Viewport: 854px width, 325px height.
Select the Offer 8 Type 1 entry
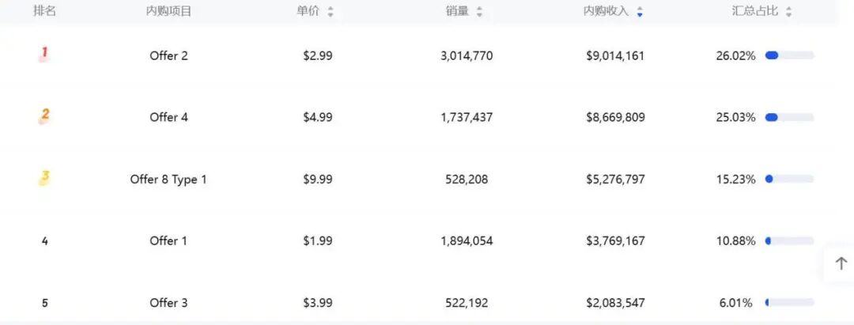pos(168,180)
